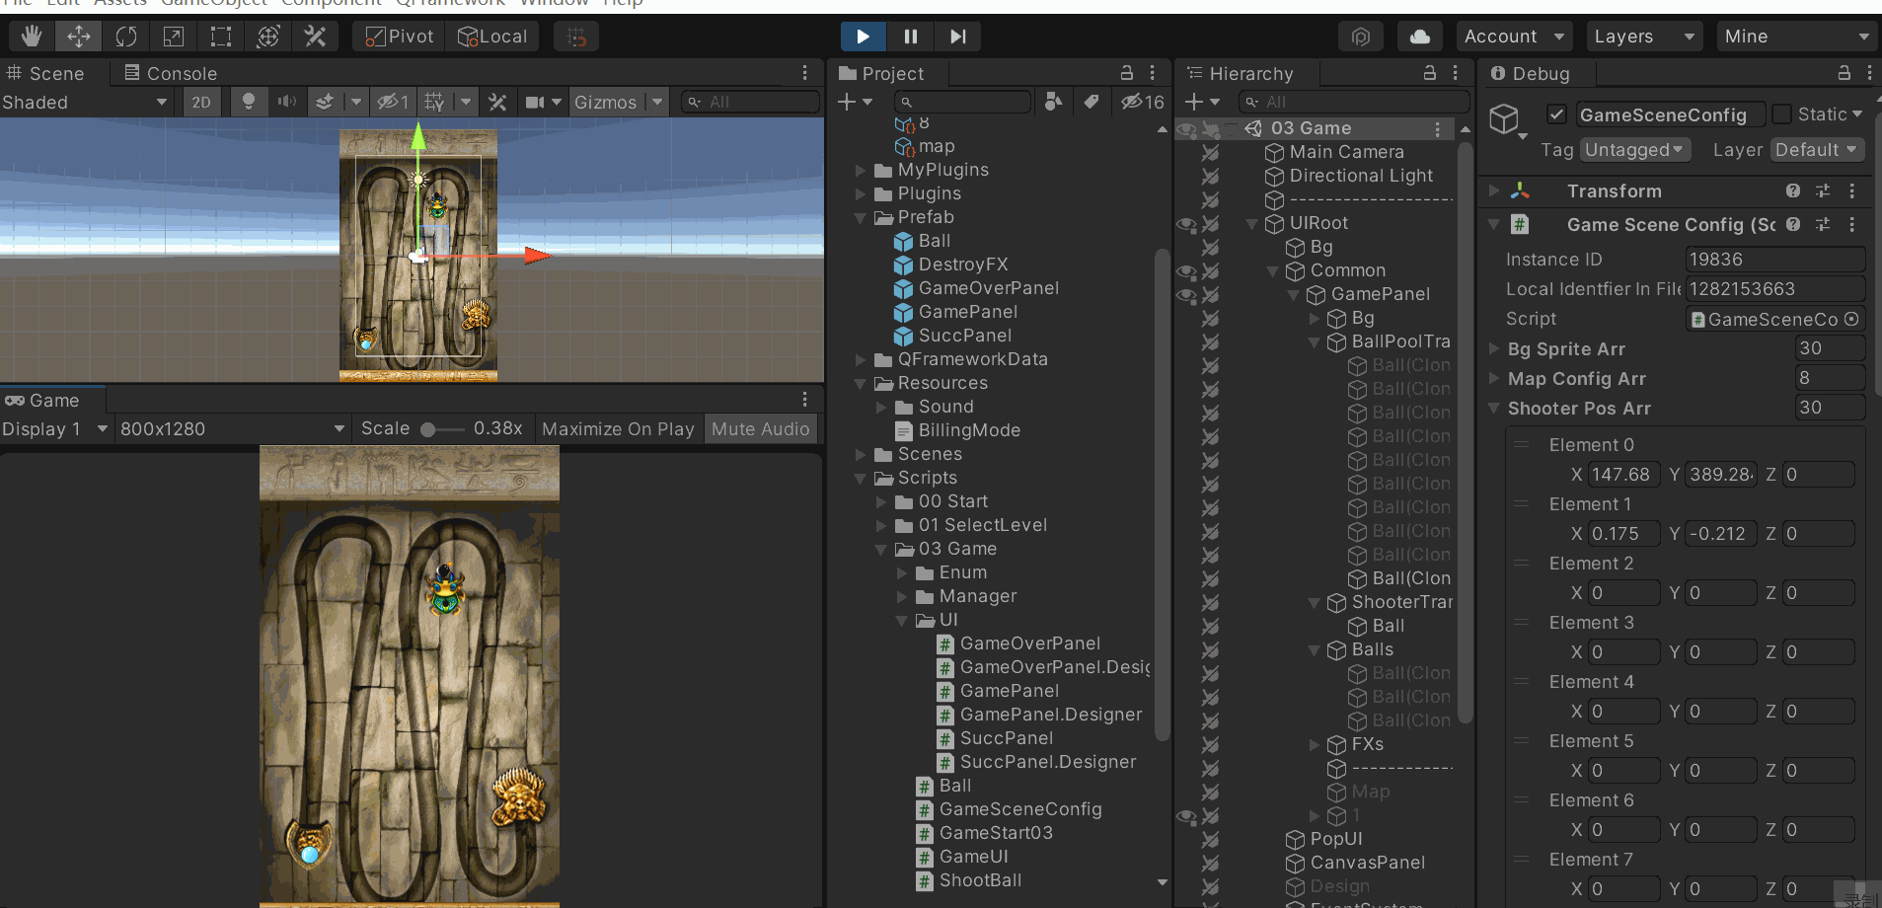Switch to the Scene tab
1882x908 pixels.
tap(45, 73)
